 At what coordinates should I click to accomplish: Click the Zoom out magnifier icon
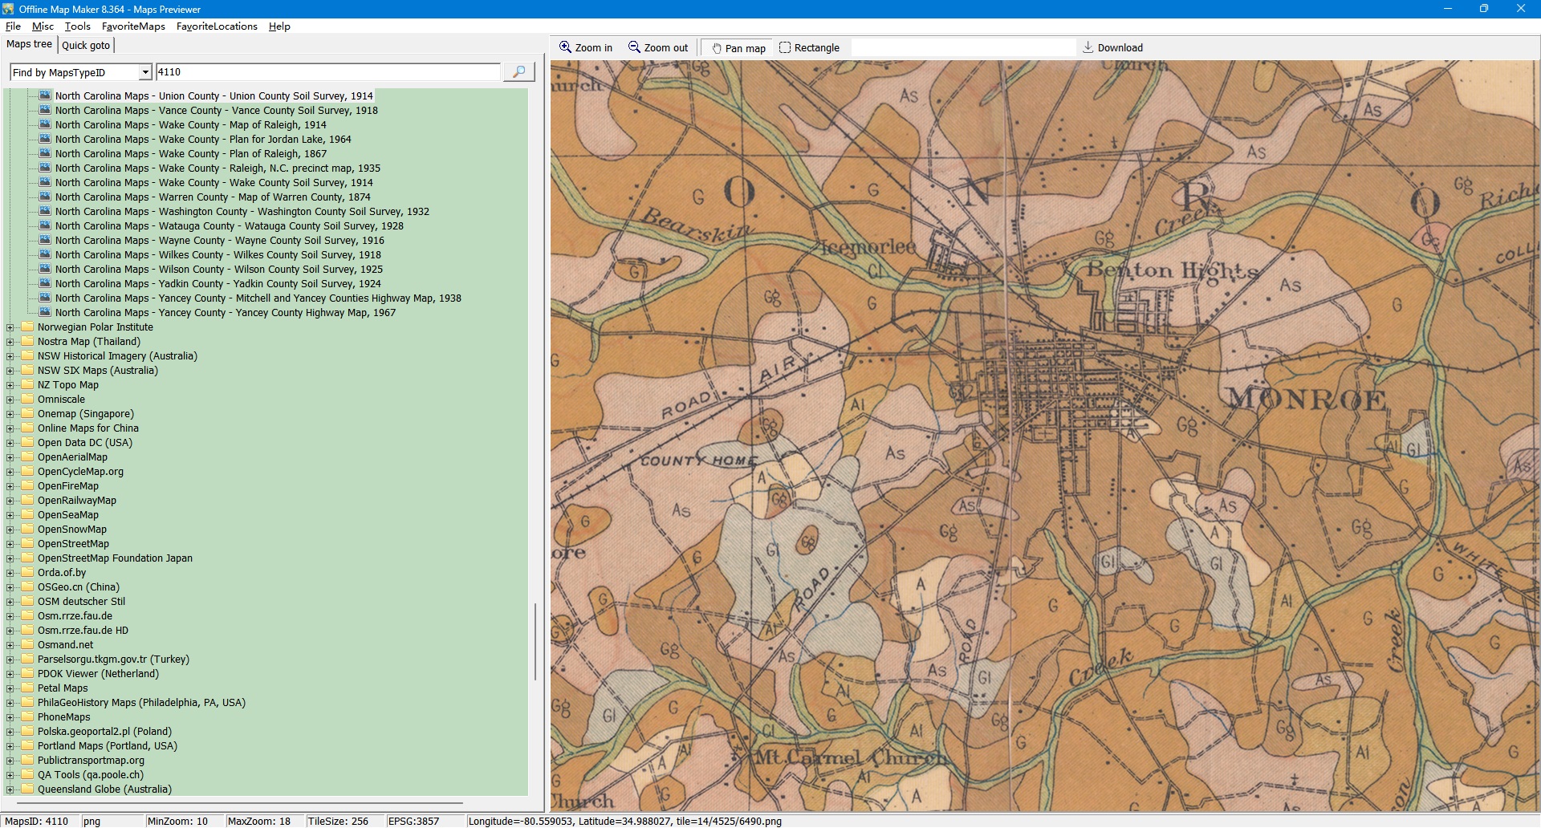[x=634, y=47]
